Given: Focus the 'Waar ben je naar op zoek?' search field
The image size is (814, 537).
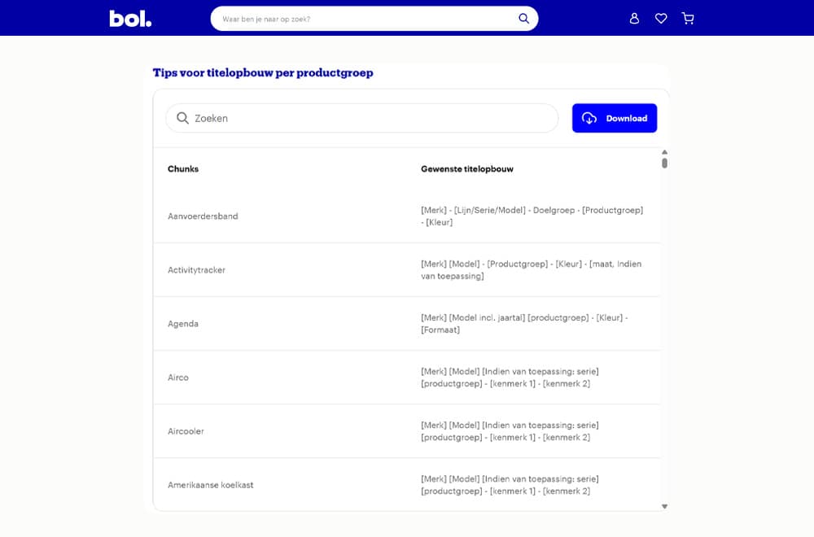Looking at the screenshot, I should [x=374, y=19].
